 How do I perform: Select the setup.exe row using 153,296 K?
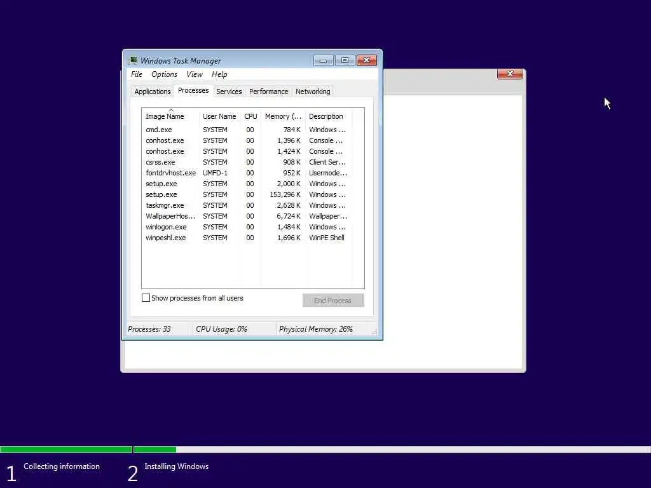click(247, 194)
